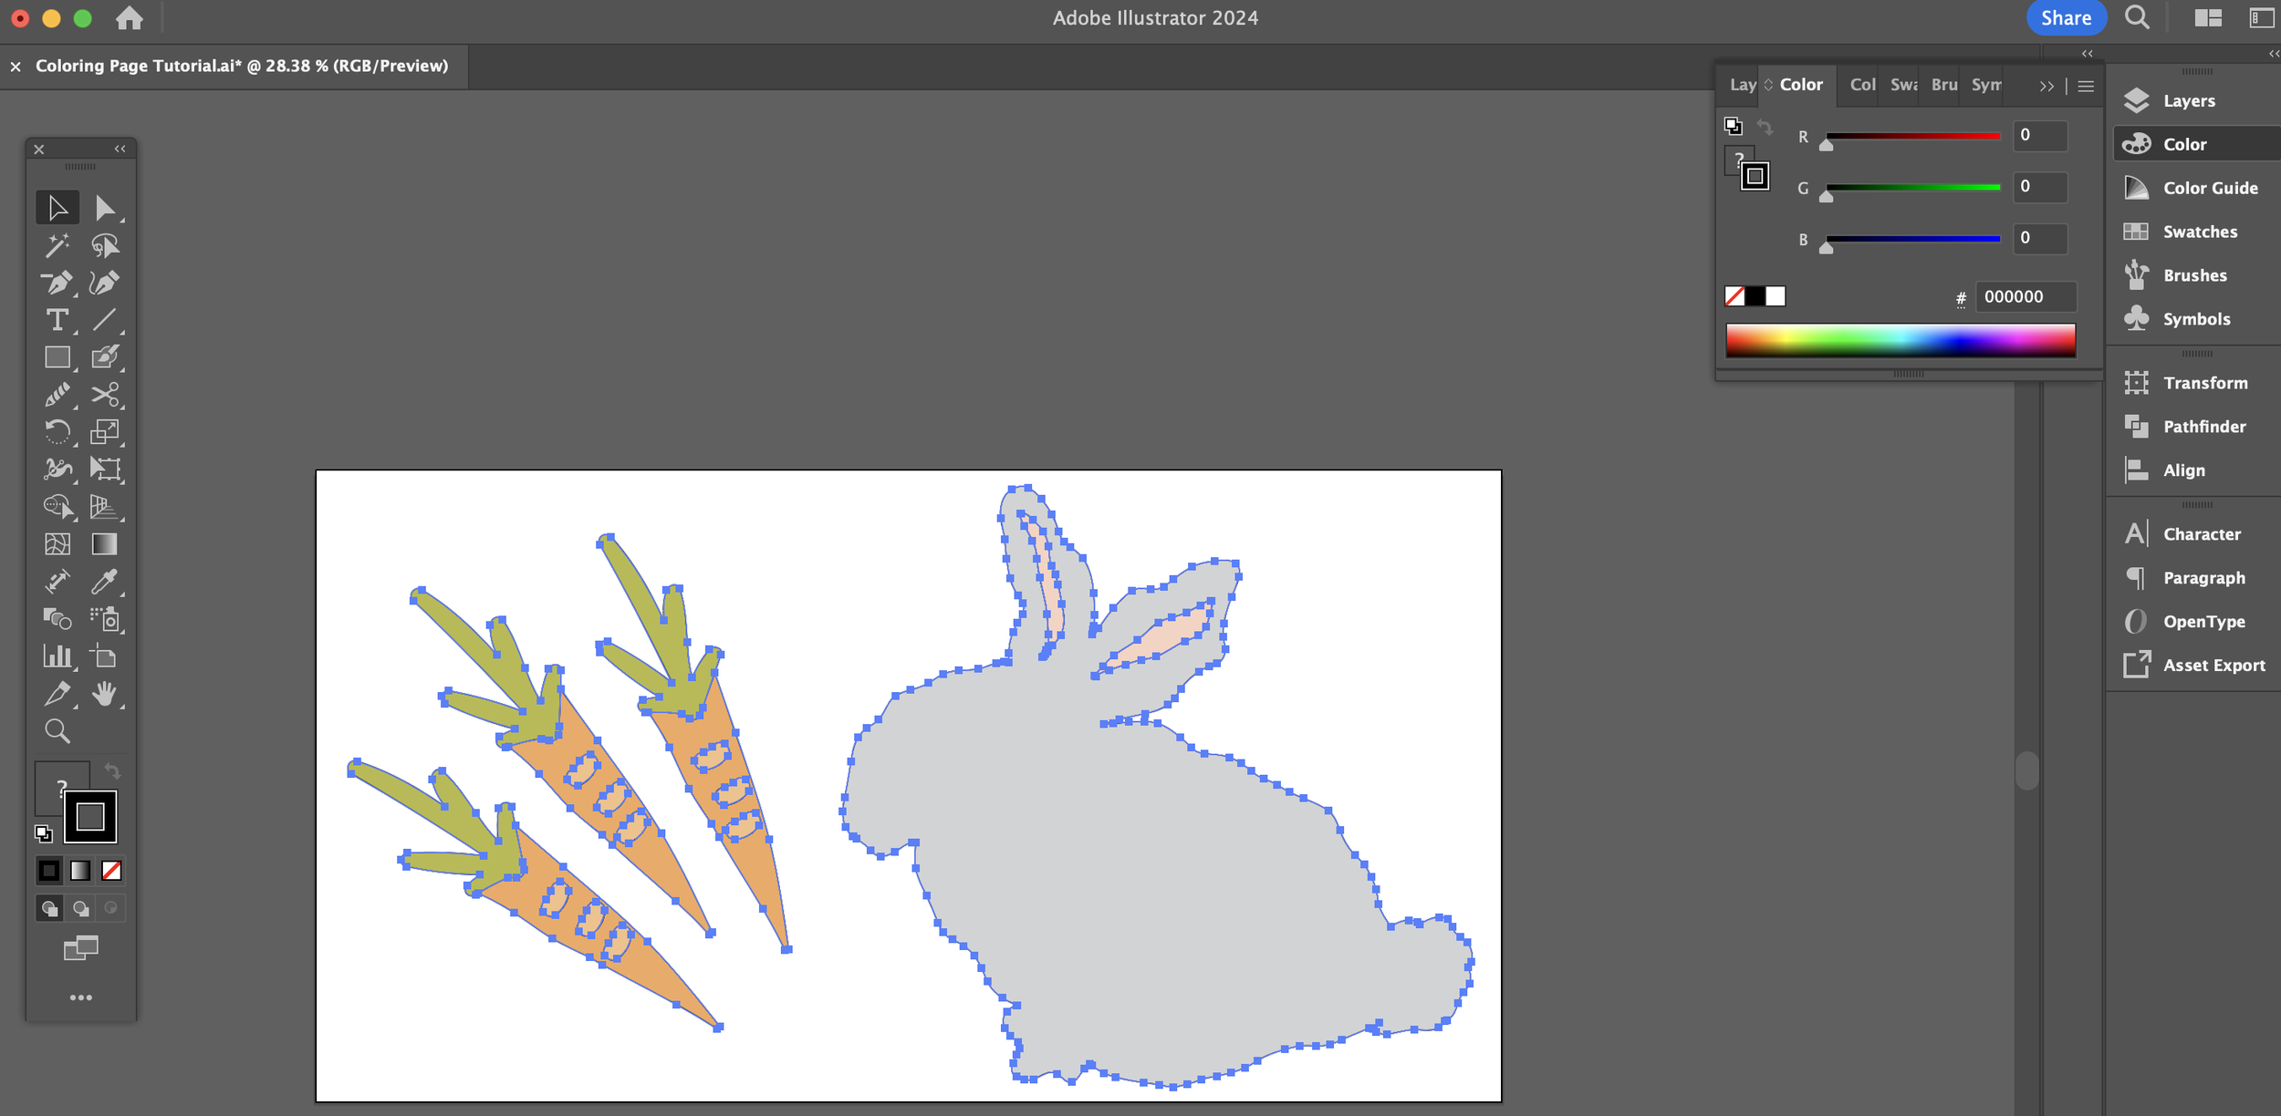This screenshot has height=1116, width=2281.
Task: Select the Magic Wand tool
Action: 57,245
